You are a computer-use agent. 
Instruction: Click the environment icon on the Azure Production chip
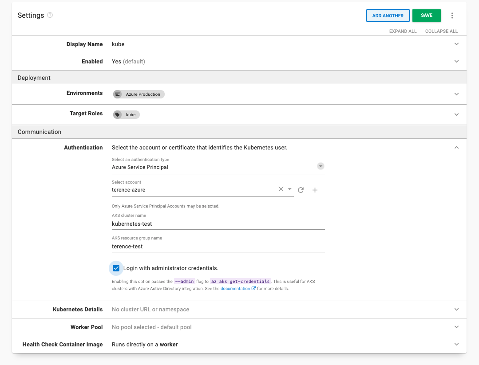pos(117,94)
